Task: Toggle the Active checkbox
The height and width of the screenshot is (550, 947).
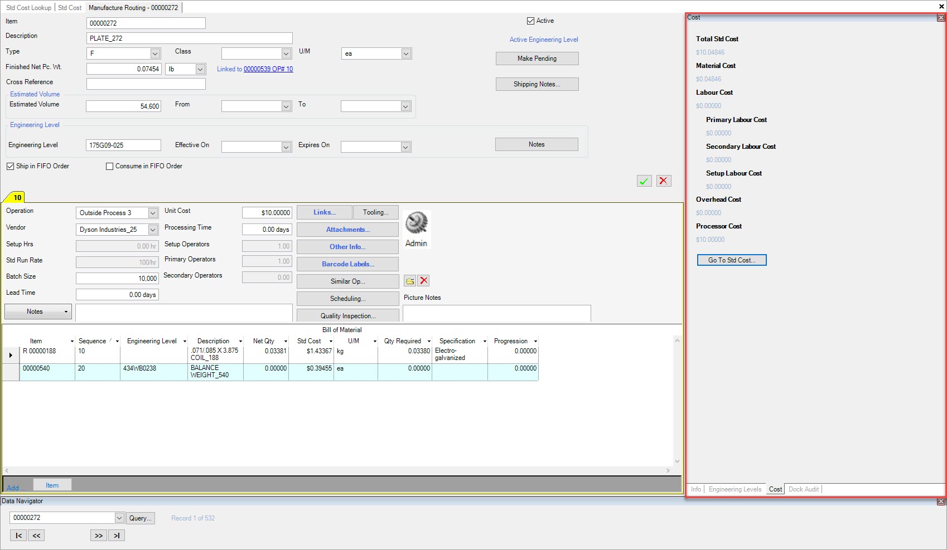Action: (530, 21)
